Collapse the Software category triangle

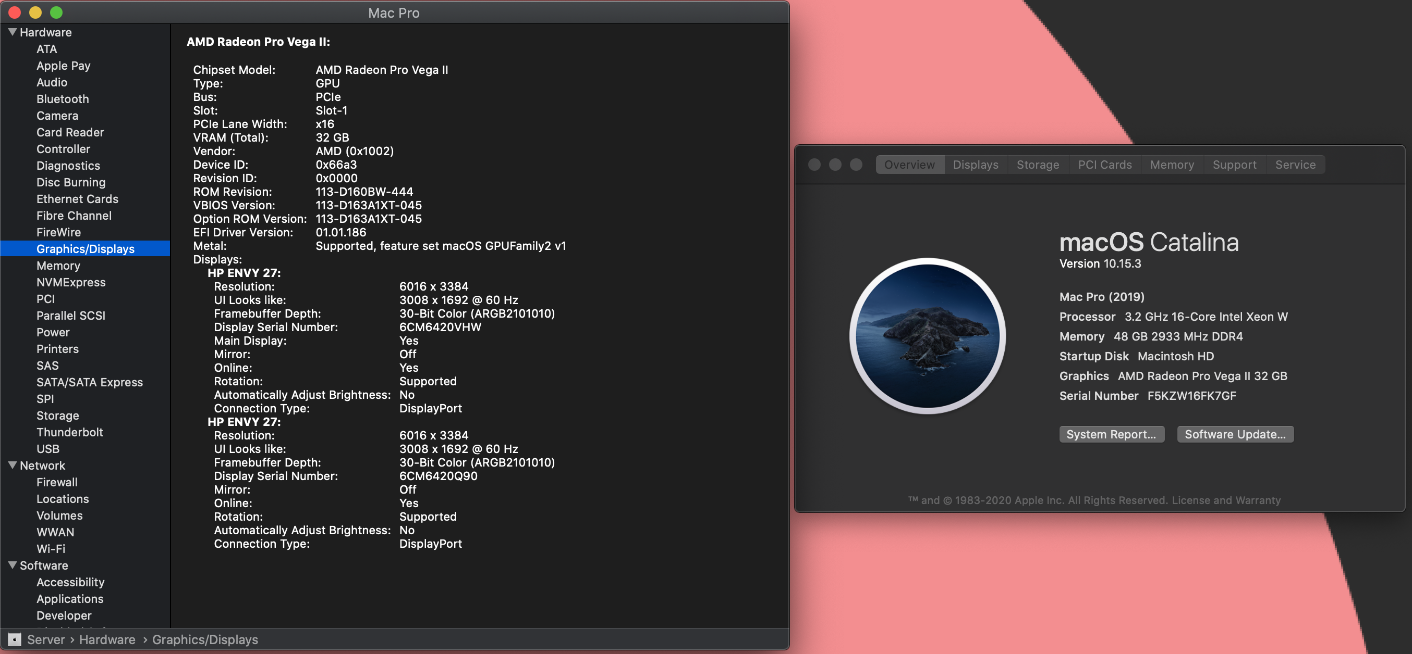tap(12, 565)
